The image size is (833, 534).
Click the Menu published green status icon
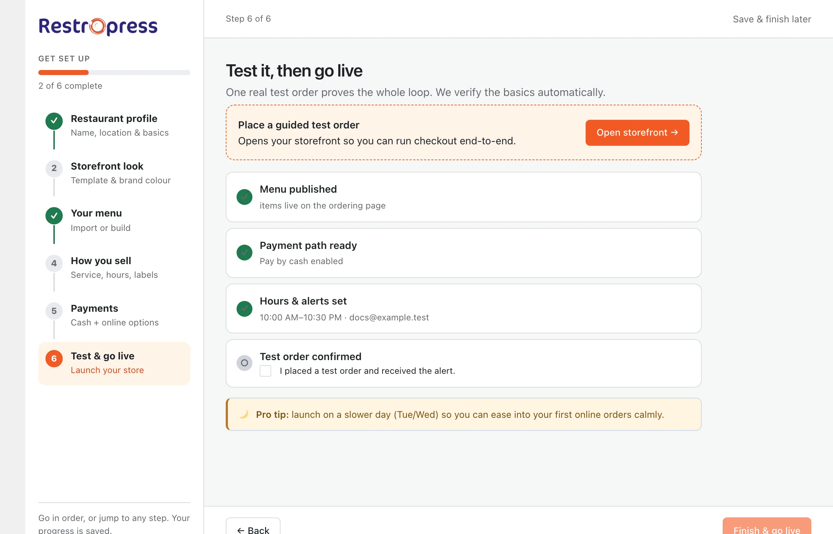point(244,197)
